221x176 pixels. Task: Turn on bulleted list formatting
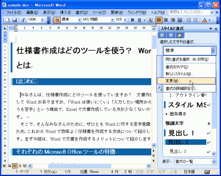(x=196, y=20)
